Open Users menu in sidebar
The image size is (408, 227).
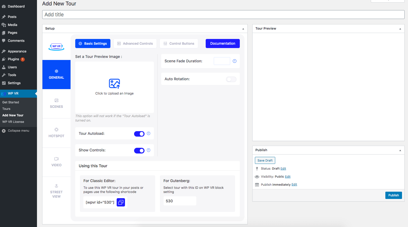pos(18,67)
